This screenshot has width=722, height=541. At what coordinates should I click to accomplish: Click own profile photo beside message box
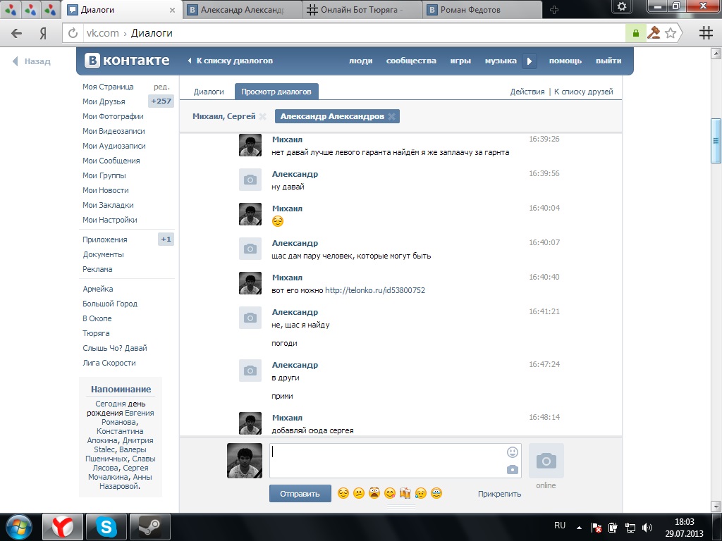245,461
